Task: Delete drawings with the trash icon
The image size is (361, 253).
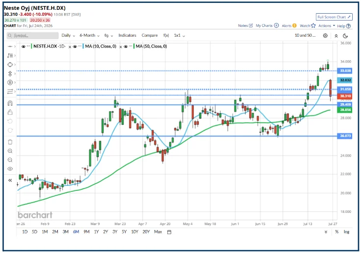Action: point(10,142)
